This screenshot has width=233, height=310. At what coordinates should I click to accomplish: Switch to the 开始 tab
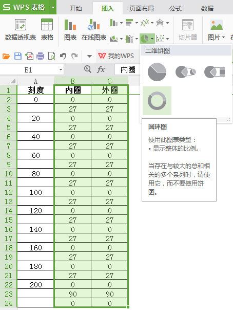76,9
